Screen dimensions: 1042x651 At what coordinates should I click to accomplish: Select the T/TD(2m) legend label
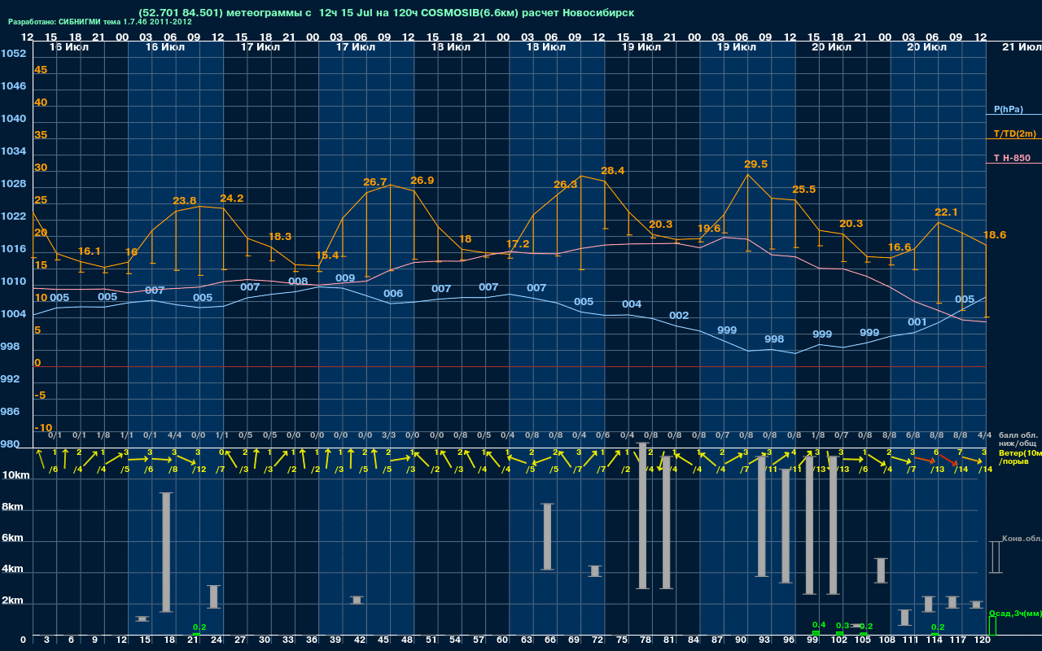tap(1014, 133)
